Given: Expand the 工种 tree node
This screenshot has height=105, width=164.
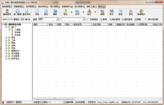Looking at the screenshot, I should pos(6,40).
